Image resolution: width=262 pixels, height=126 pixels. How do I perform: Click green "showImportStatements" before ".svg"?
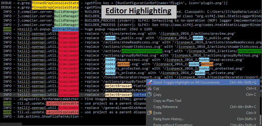142,51
